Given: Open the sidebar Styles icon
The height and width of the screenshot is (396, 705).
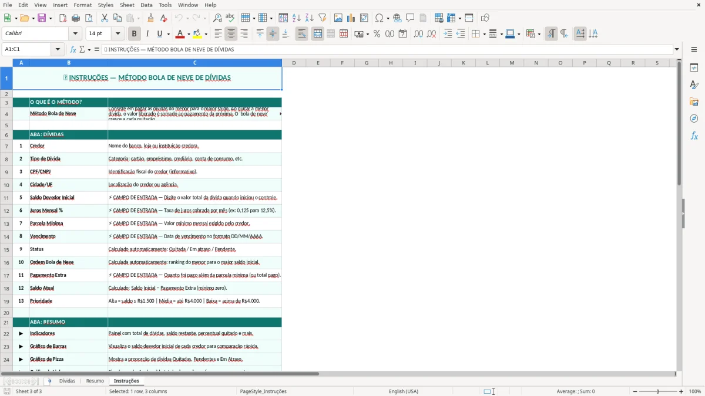Looking at the screenshot, I should pyautogui.click(x=694, y=85).
